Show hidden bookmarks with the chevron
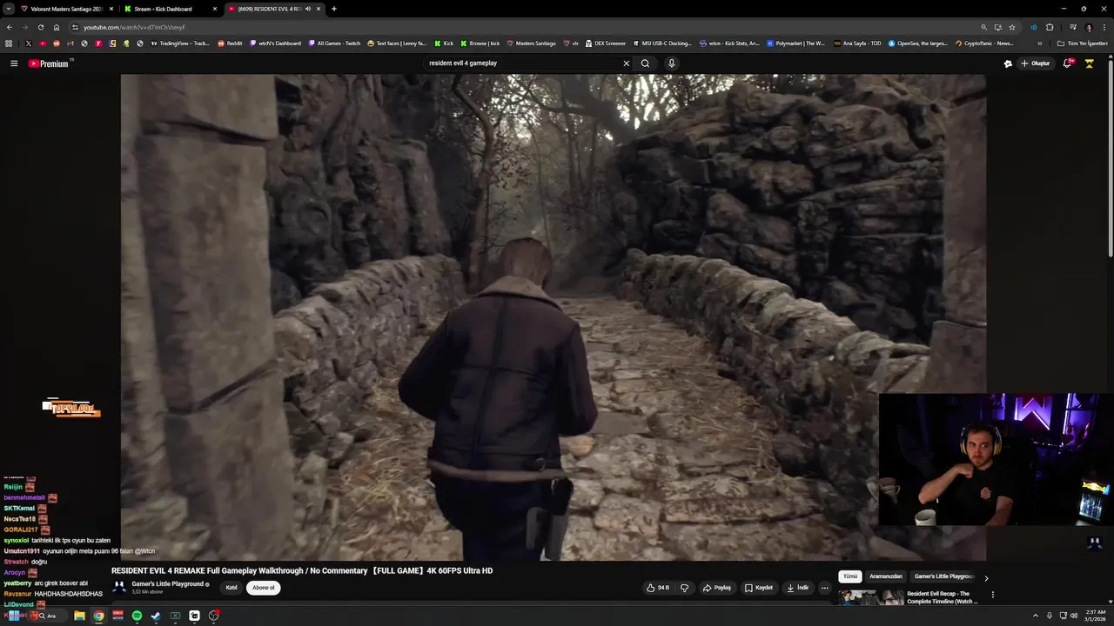1114x626 pixels. coord(1039,43)
